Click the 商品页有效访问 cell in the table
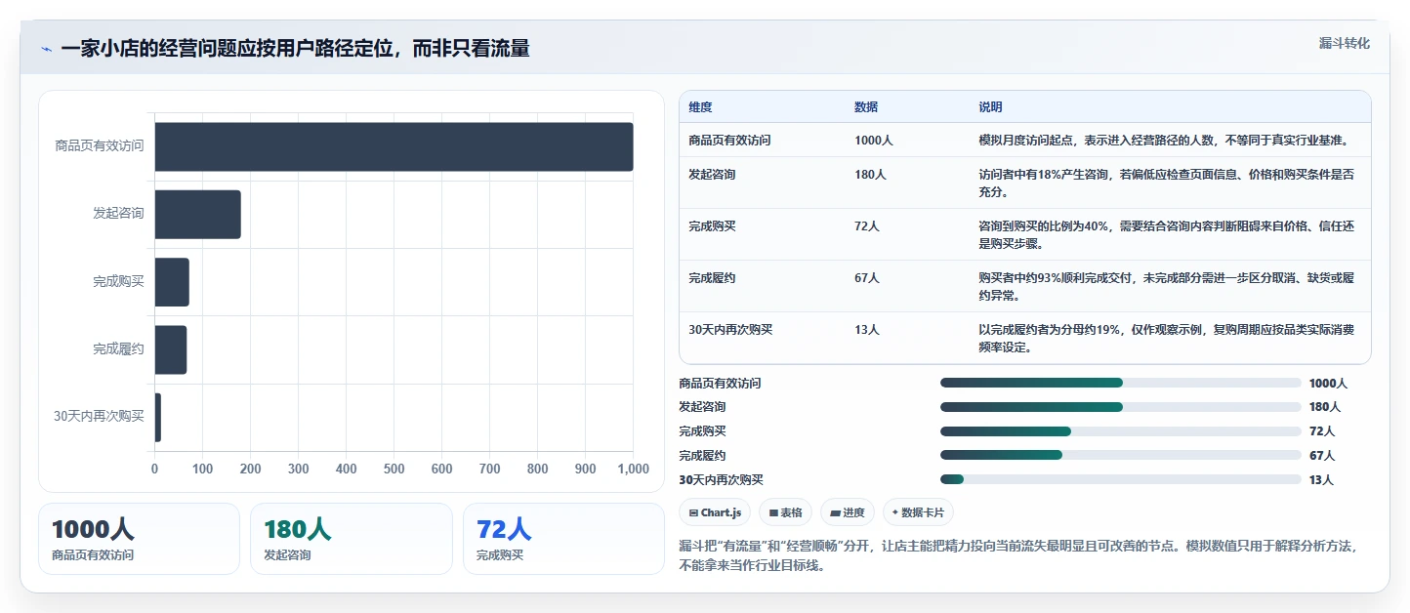This screenshot has height=613, width=1410. [x=729, y=141]
